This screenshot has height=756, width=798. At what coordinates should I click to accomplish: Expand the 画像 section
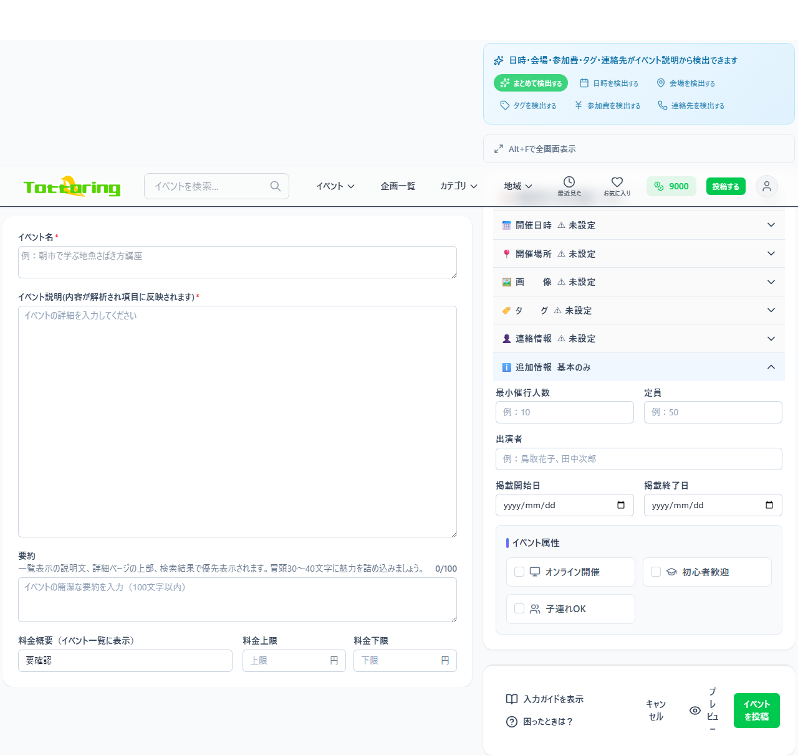point(639,281)
